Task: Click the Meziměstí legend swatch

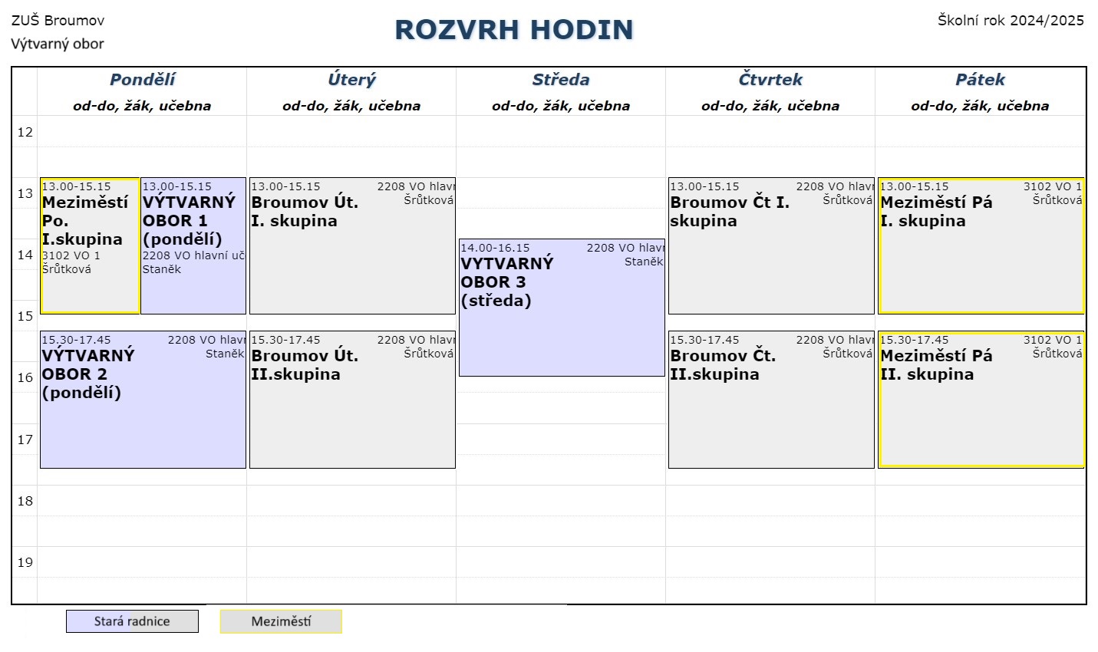Action: coord(281,621)
